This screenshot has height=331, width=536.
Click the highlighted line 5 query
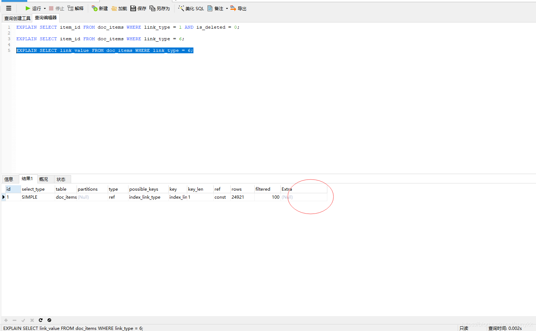105,50
